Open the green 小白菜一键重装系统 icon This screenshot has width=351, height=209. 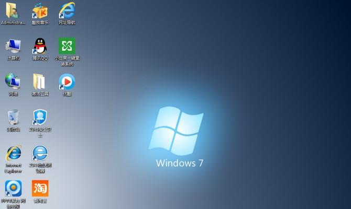tap(67, 46)
